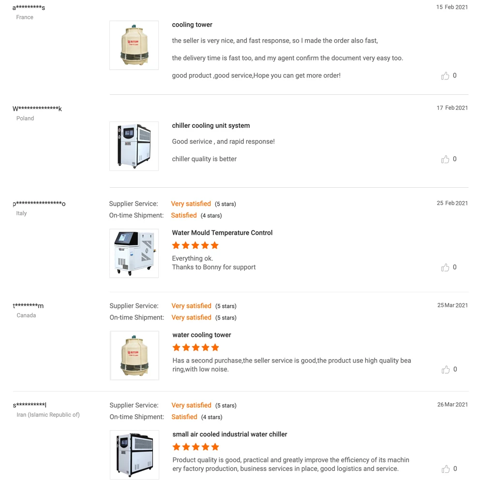Like the Water Mould Temperature Control review
Viewport: 484px width, 484px height.
(445, 267)
